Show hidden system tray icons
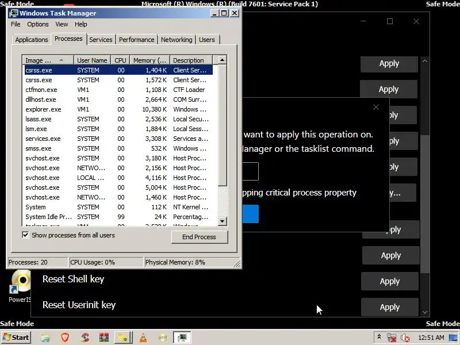The width and height of the screenshot is (460, 345). (x=379, y=337)
